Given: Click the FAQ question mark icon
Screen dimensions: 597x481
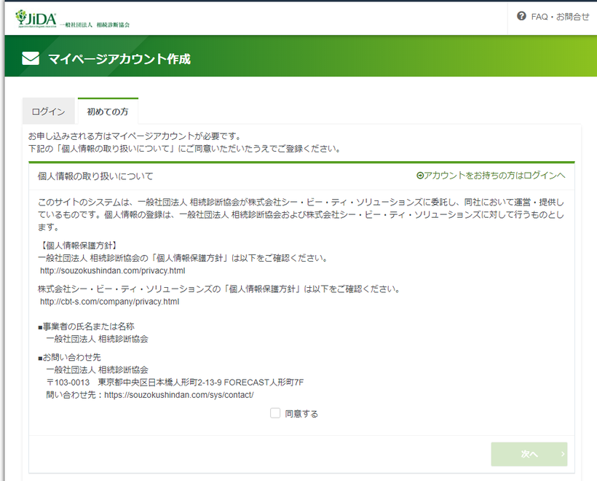Looking at the screenshot, I should pyautogui.click(x=521, y=16).
